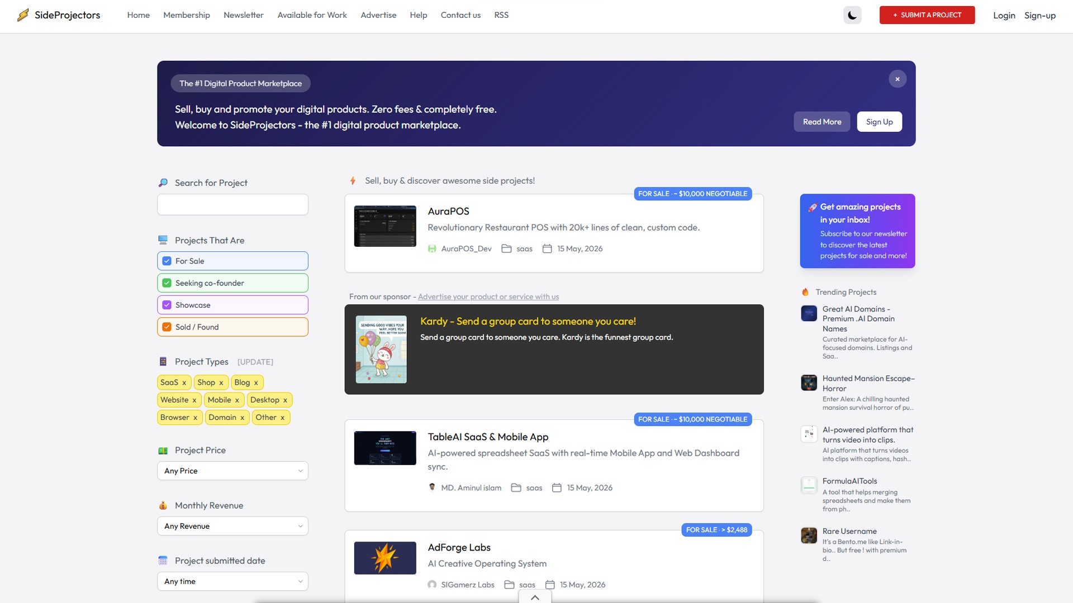Click the folder icon on the TableAI card
Image resolution: width=1073 pixels, height=603 pixels.
pos(516,488)
